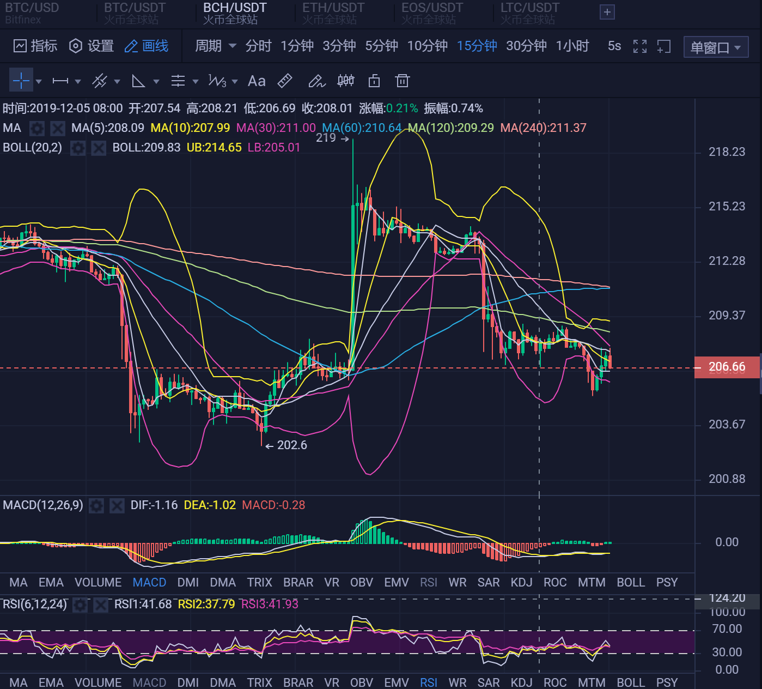This screenshot has width=762, height=689.
Task: Expand the horizontal levels tool options arrow
Action: click(196, 81)
